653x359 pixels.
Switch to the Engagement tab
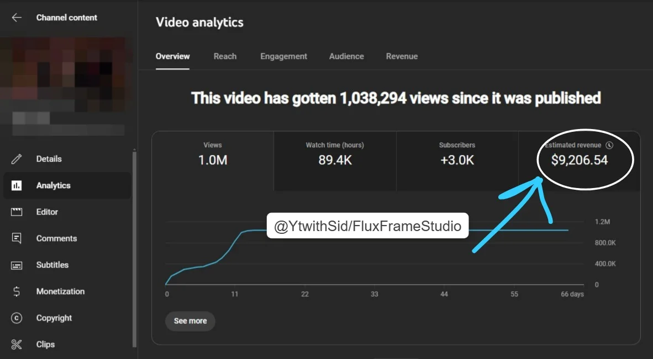click(283, 56)
